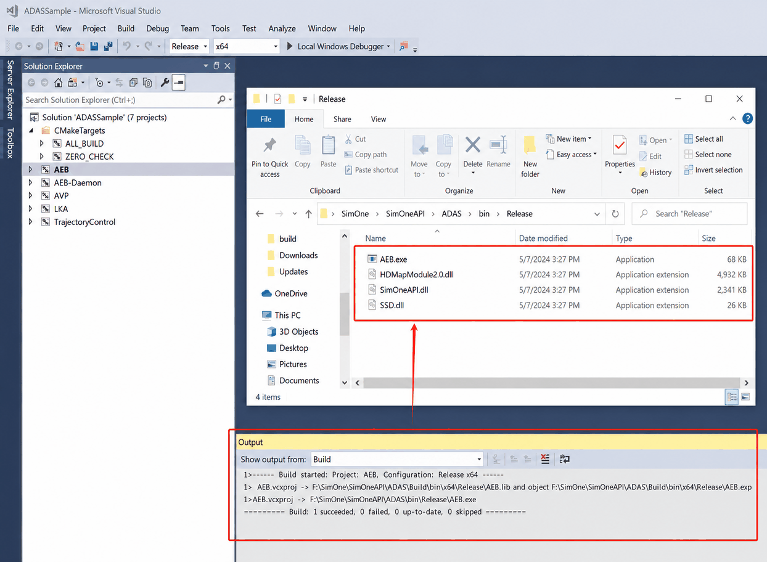The image size is (767, 562).
Task: Click Invert selection in Explorer ribbon
Action: click(x=713, y=169)
